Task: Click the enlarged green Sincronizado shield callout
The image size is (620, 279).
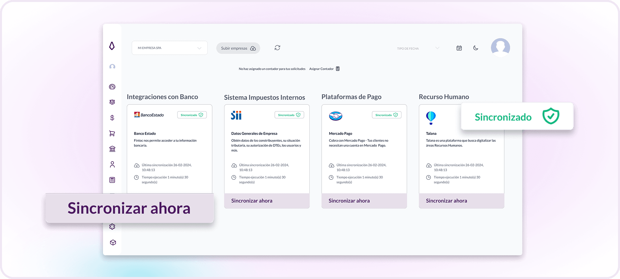Action: (517, 116)
